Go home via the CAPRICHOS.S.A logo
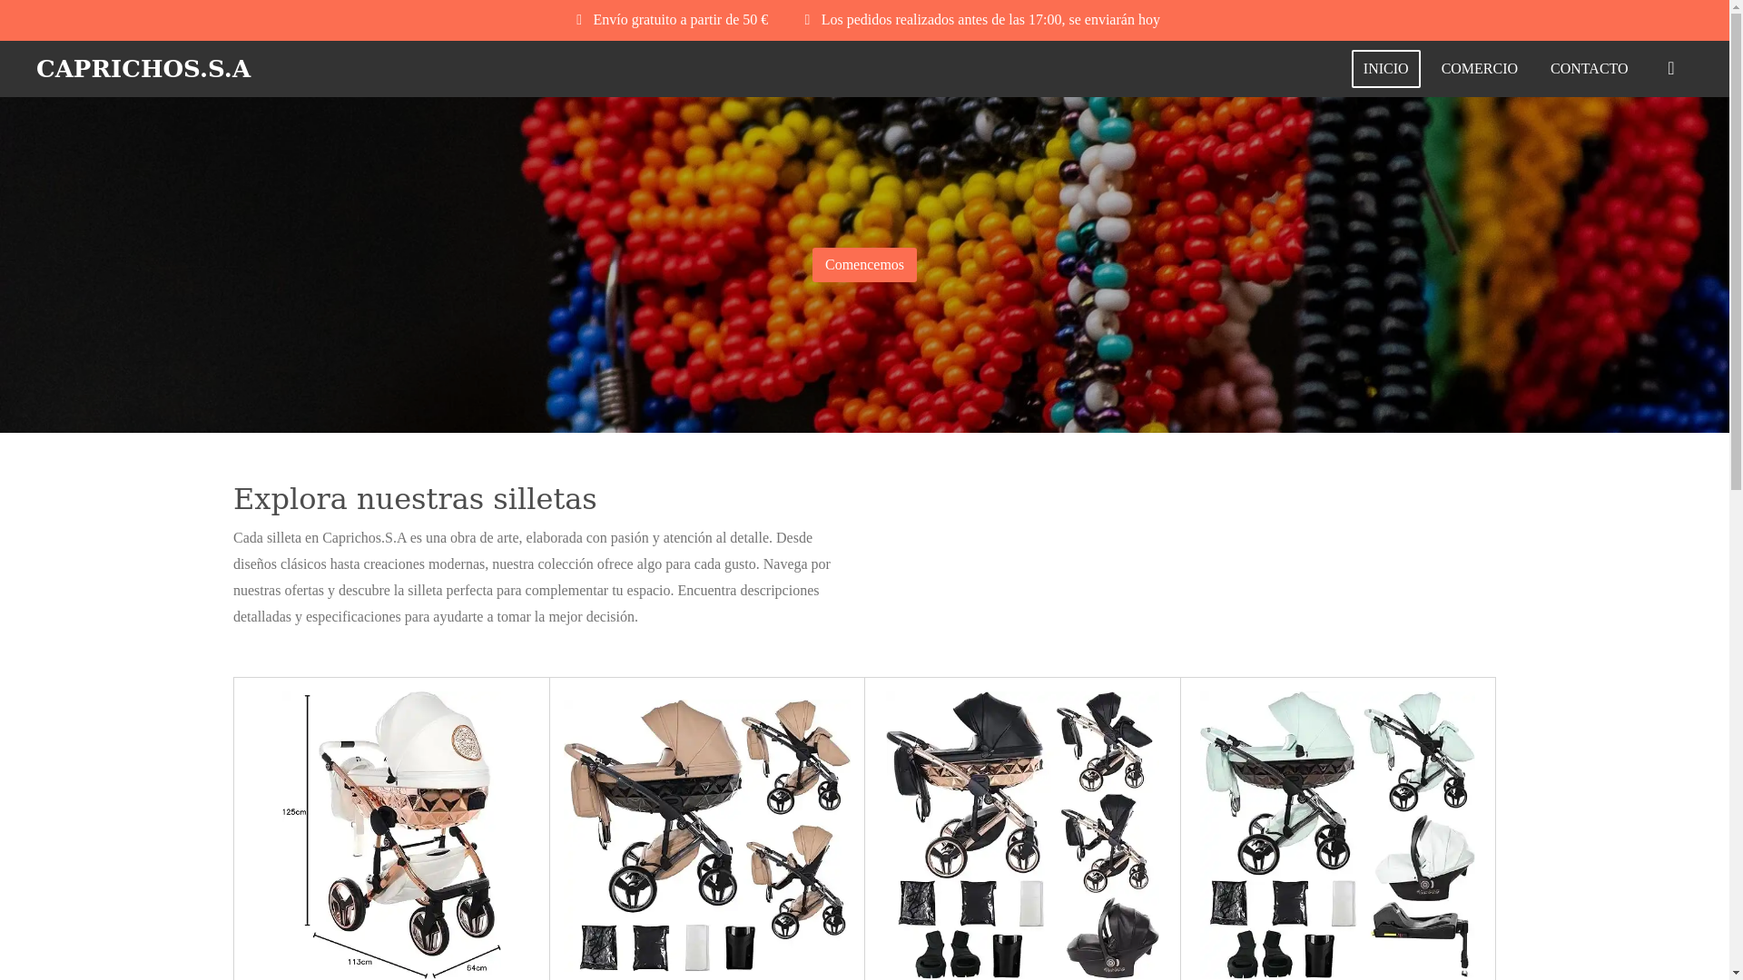Image resolution: width=1743 pixels, height=980 pixels. (143, 69)
